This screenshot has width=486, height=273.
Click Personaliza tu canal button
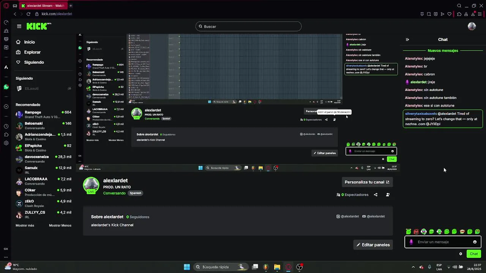click(367, 182)
